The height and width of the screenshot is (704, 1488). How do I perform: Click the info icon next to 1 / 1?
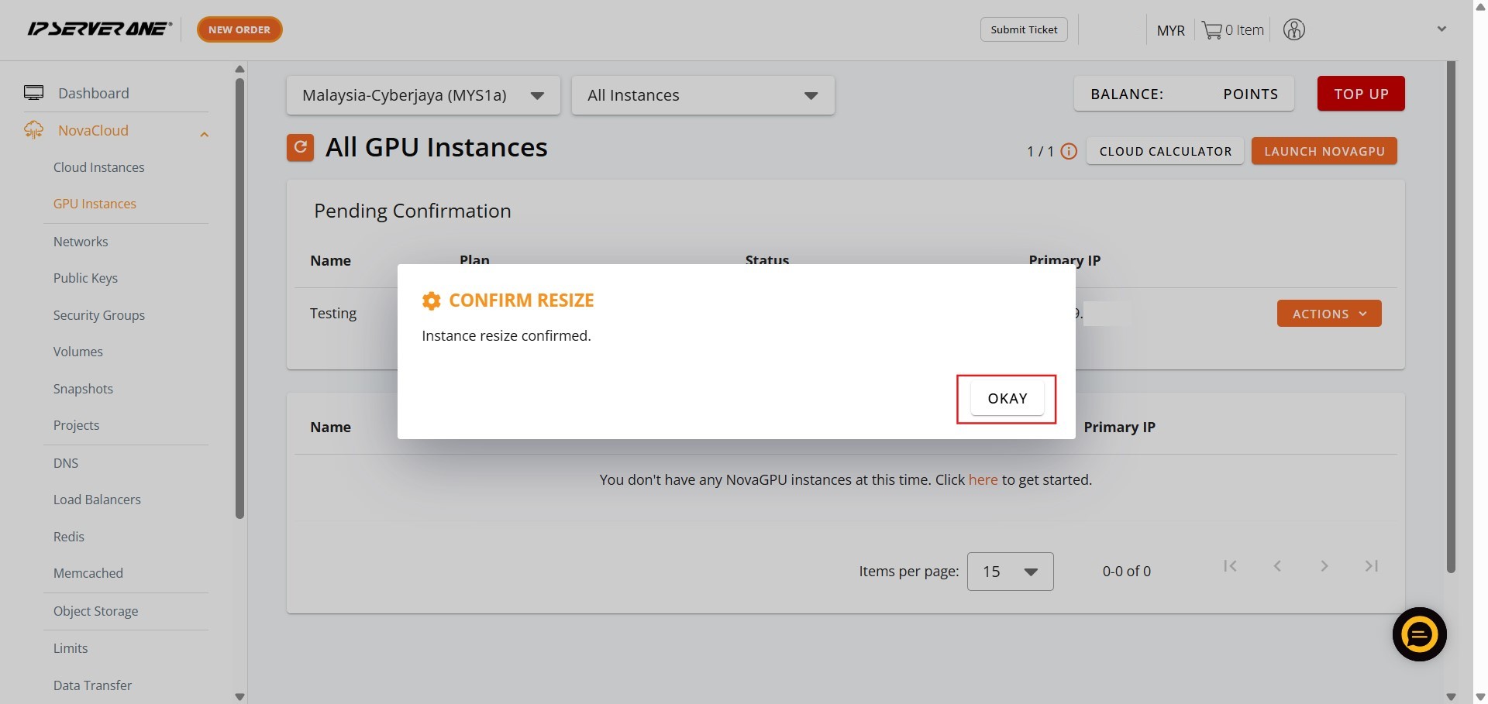(1069, 152)
